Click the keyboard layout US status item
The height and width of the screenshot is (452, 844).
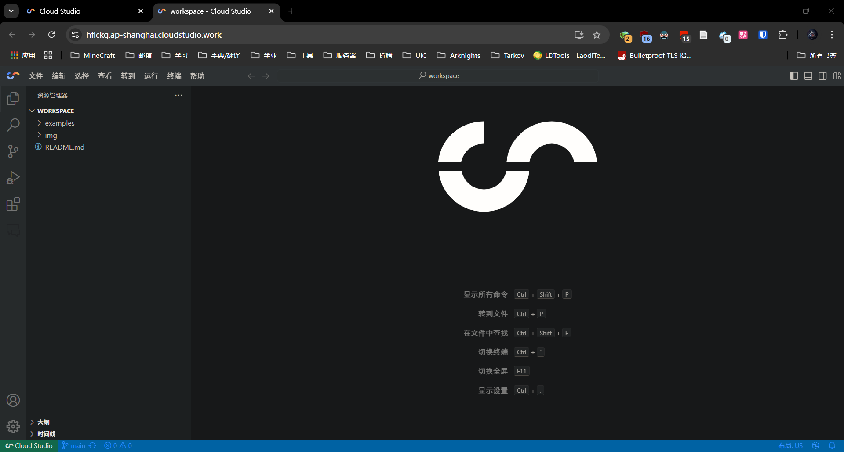[x=790, y=445]
